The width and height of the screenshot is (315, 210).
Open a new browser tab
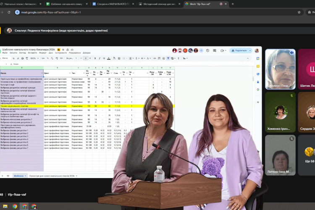click(233, 4)
